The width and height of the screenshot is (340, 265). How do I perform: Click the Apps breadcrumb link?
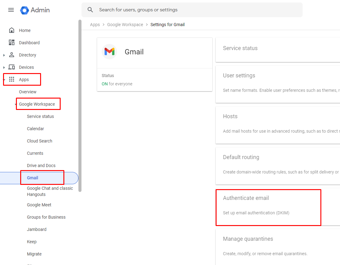(95, 25)
